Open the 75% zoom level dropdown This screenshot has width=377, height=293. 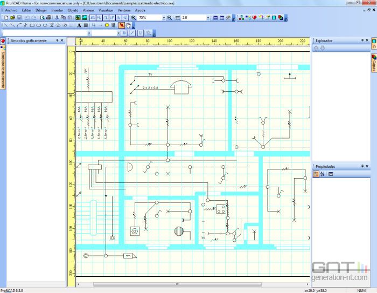[x=164, y=18]
